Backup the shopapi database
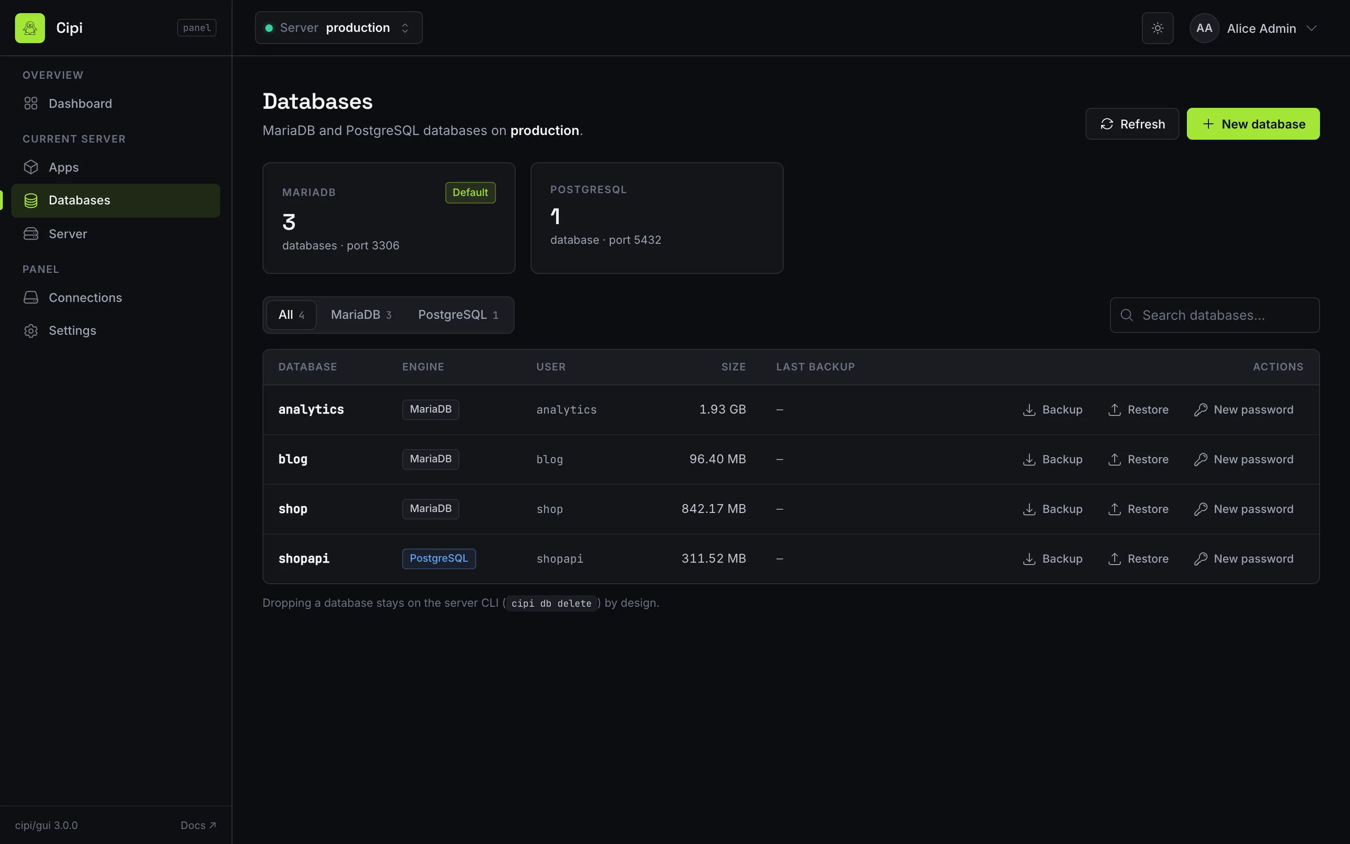The image size is (1350, 844). [1053, 559]
